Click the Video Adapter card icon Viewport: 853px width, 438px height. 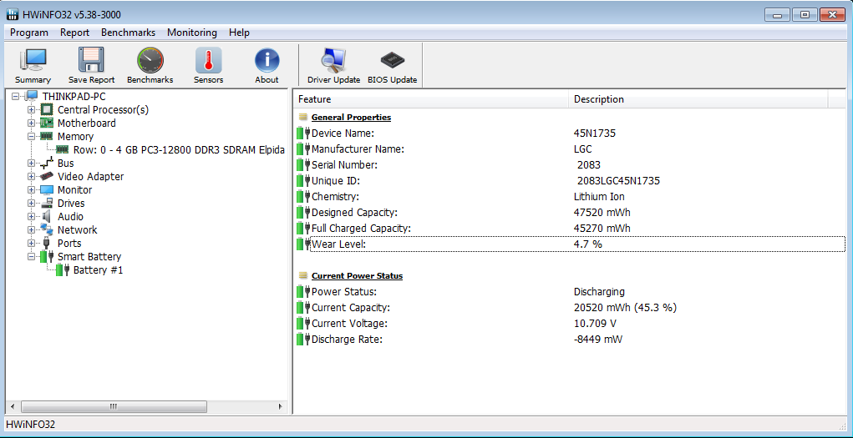click(48, 177)
